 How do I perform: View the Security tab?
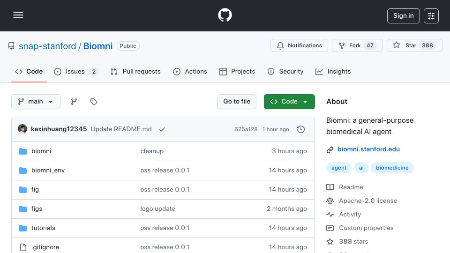pyautogui.click(x=285, y=71)
